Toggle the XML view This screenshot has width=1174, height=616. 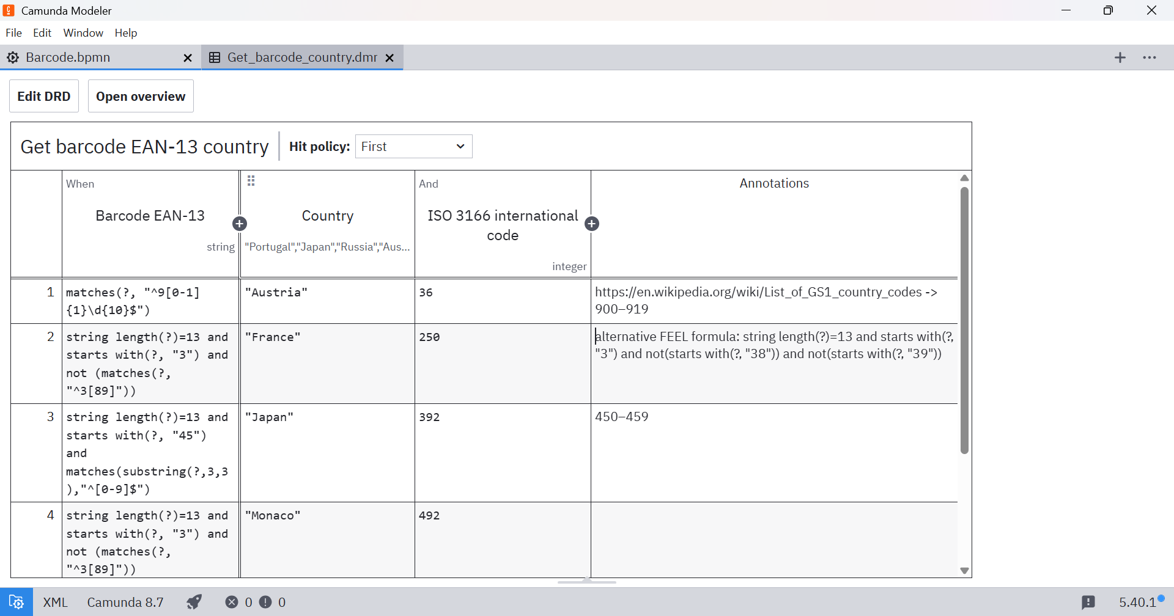click(55, 603)
